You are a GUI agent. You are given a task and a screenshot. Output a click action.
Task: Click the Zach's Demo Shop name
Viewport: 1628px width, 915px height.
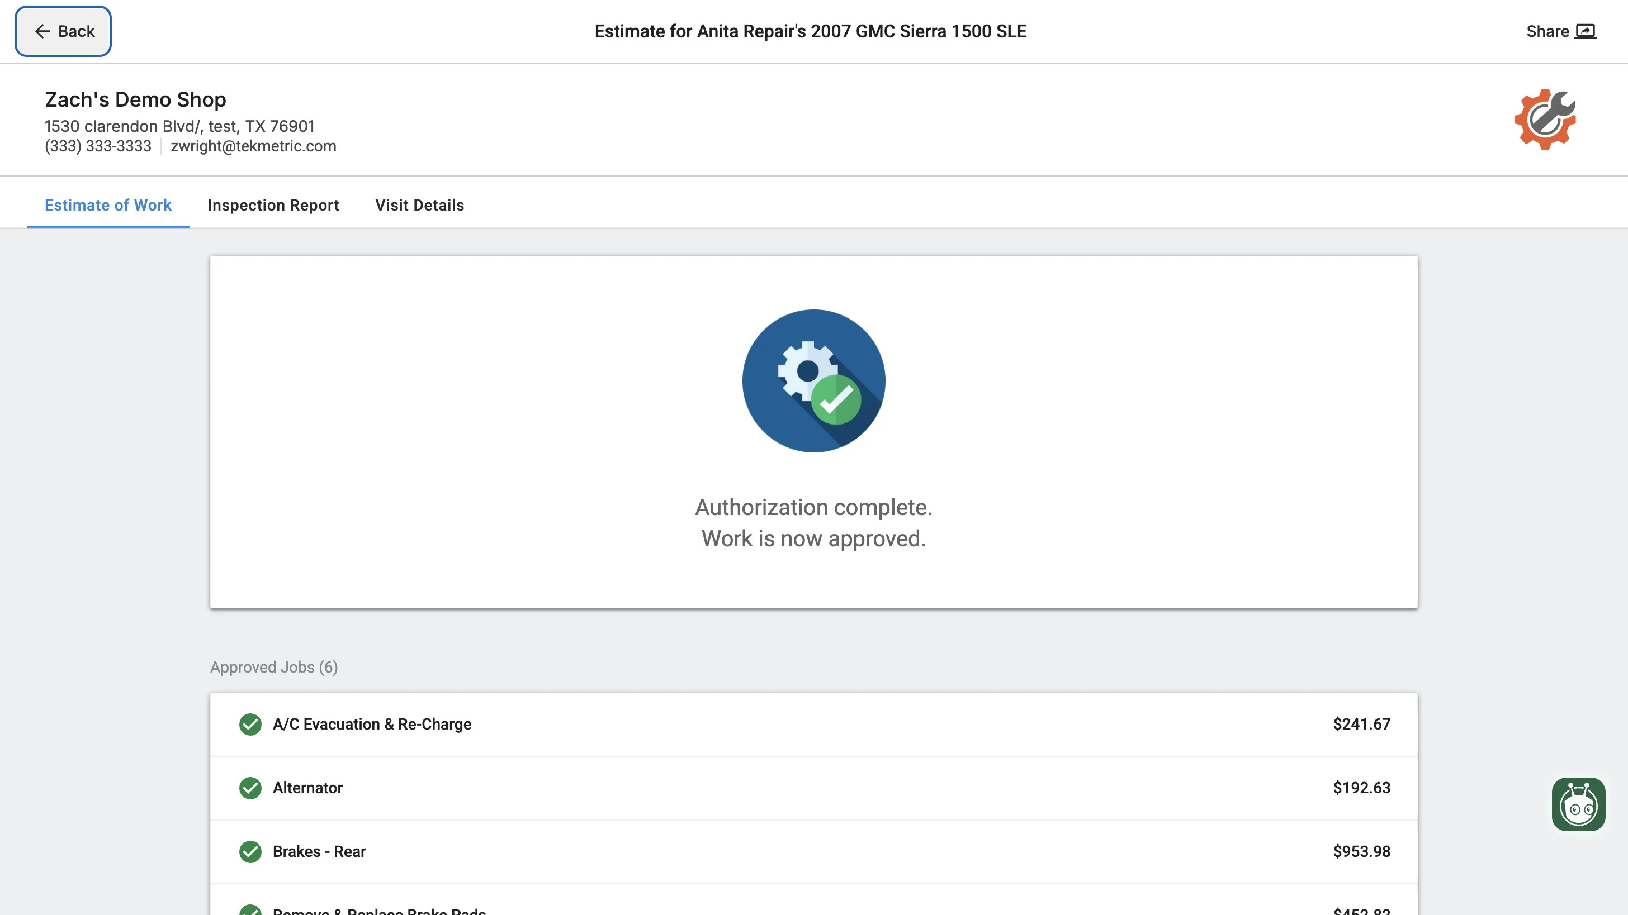click(x=135, y=100)
